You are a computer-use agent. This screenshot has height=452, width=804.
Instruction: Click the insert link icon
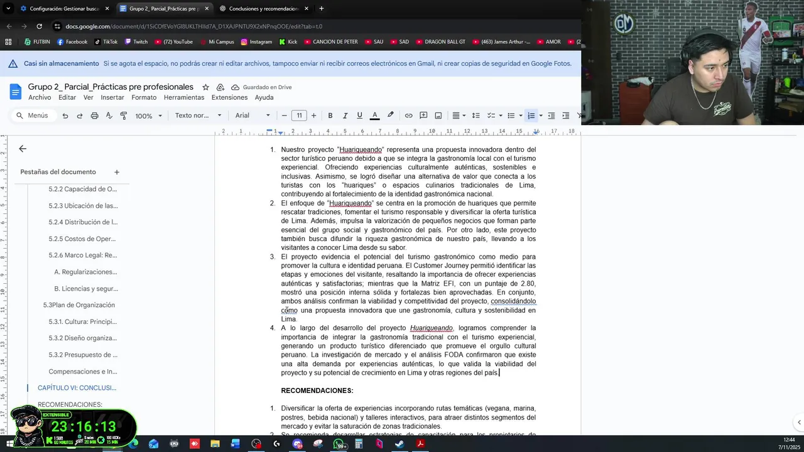click(x=409, y=116)
